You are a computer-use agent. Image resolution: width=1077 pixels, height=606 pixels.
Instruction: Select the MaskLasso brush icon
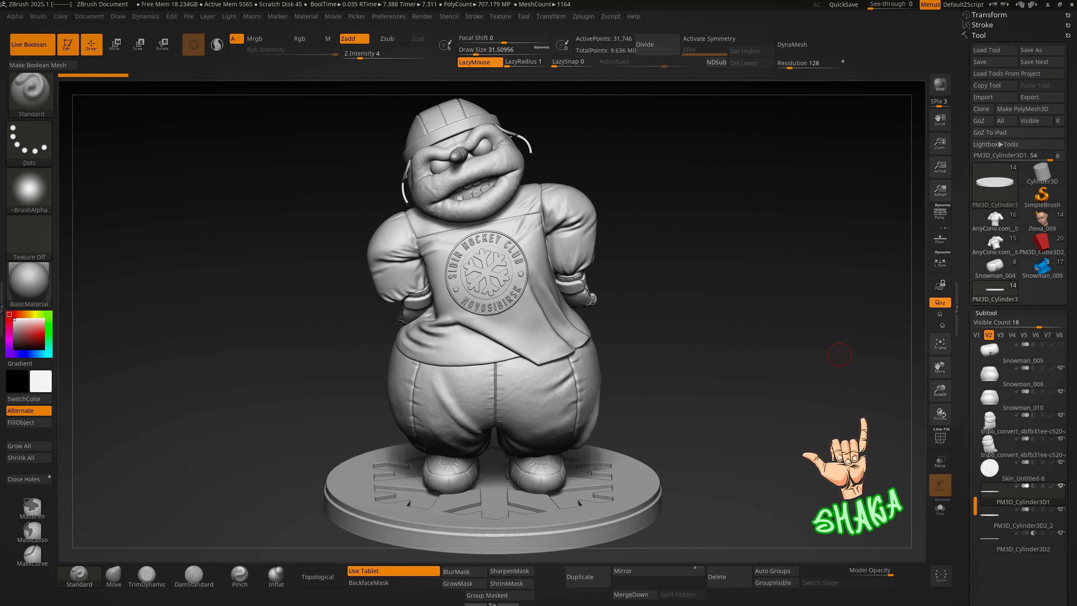[x=32, y=532]
